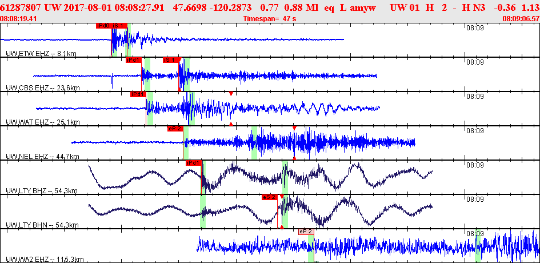Click the iS 1 pick flag on CBS trace

tap(171, 60)
